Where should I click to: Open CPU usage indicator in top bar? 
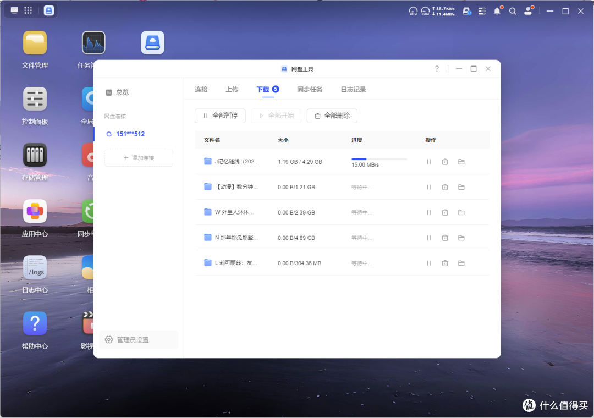(413, 11)
